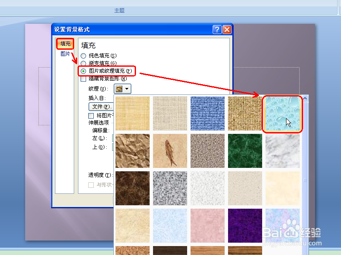Viewport: 341px width, 255px height.
Task: Select the papyrus texture in the gallery
Action: [x=132, y=113]
